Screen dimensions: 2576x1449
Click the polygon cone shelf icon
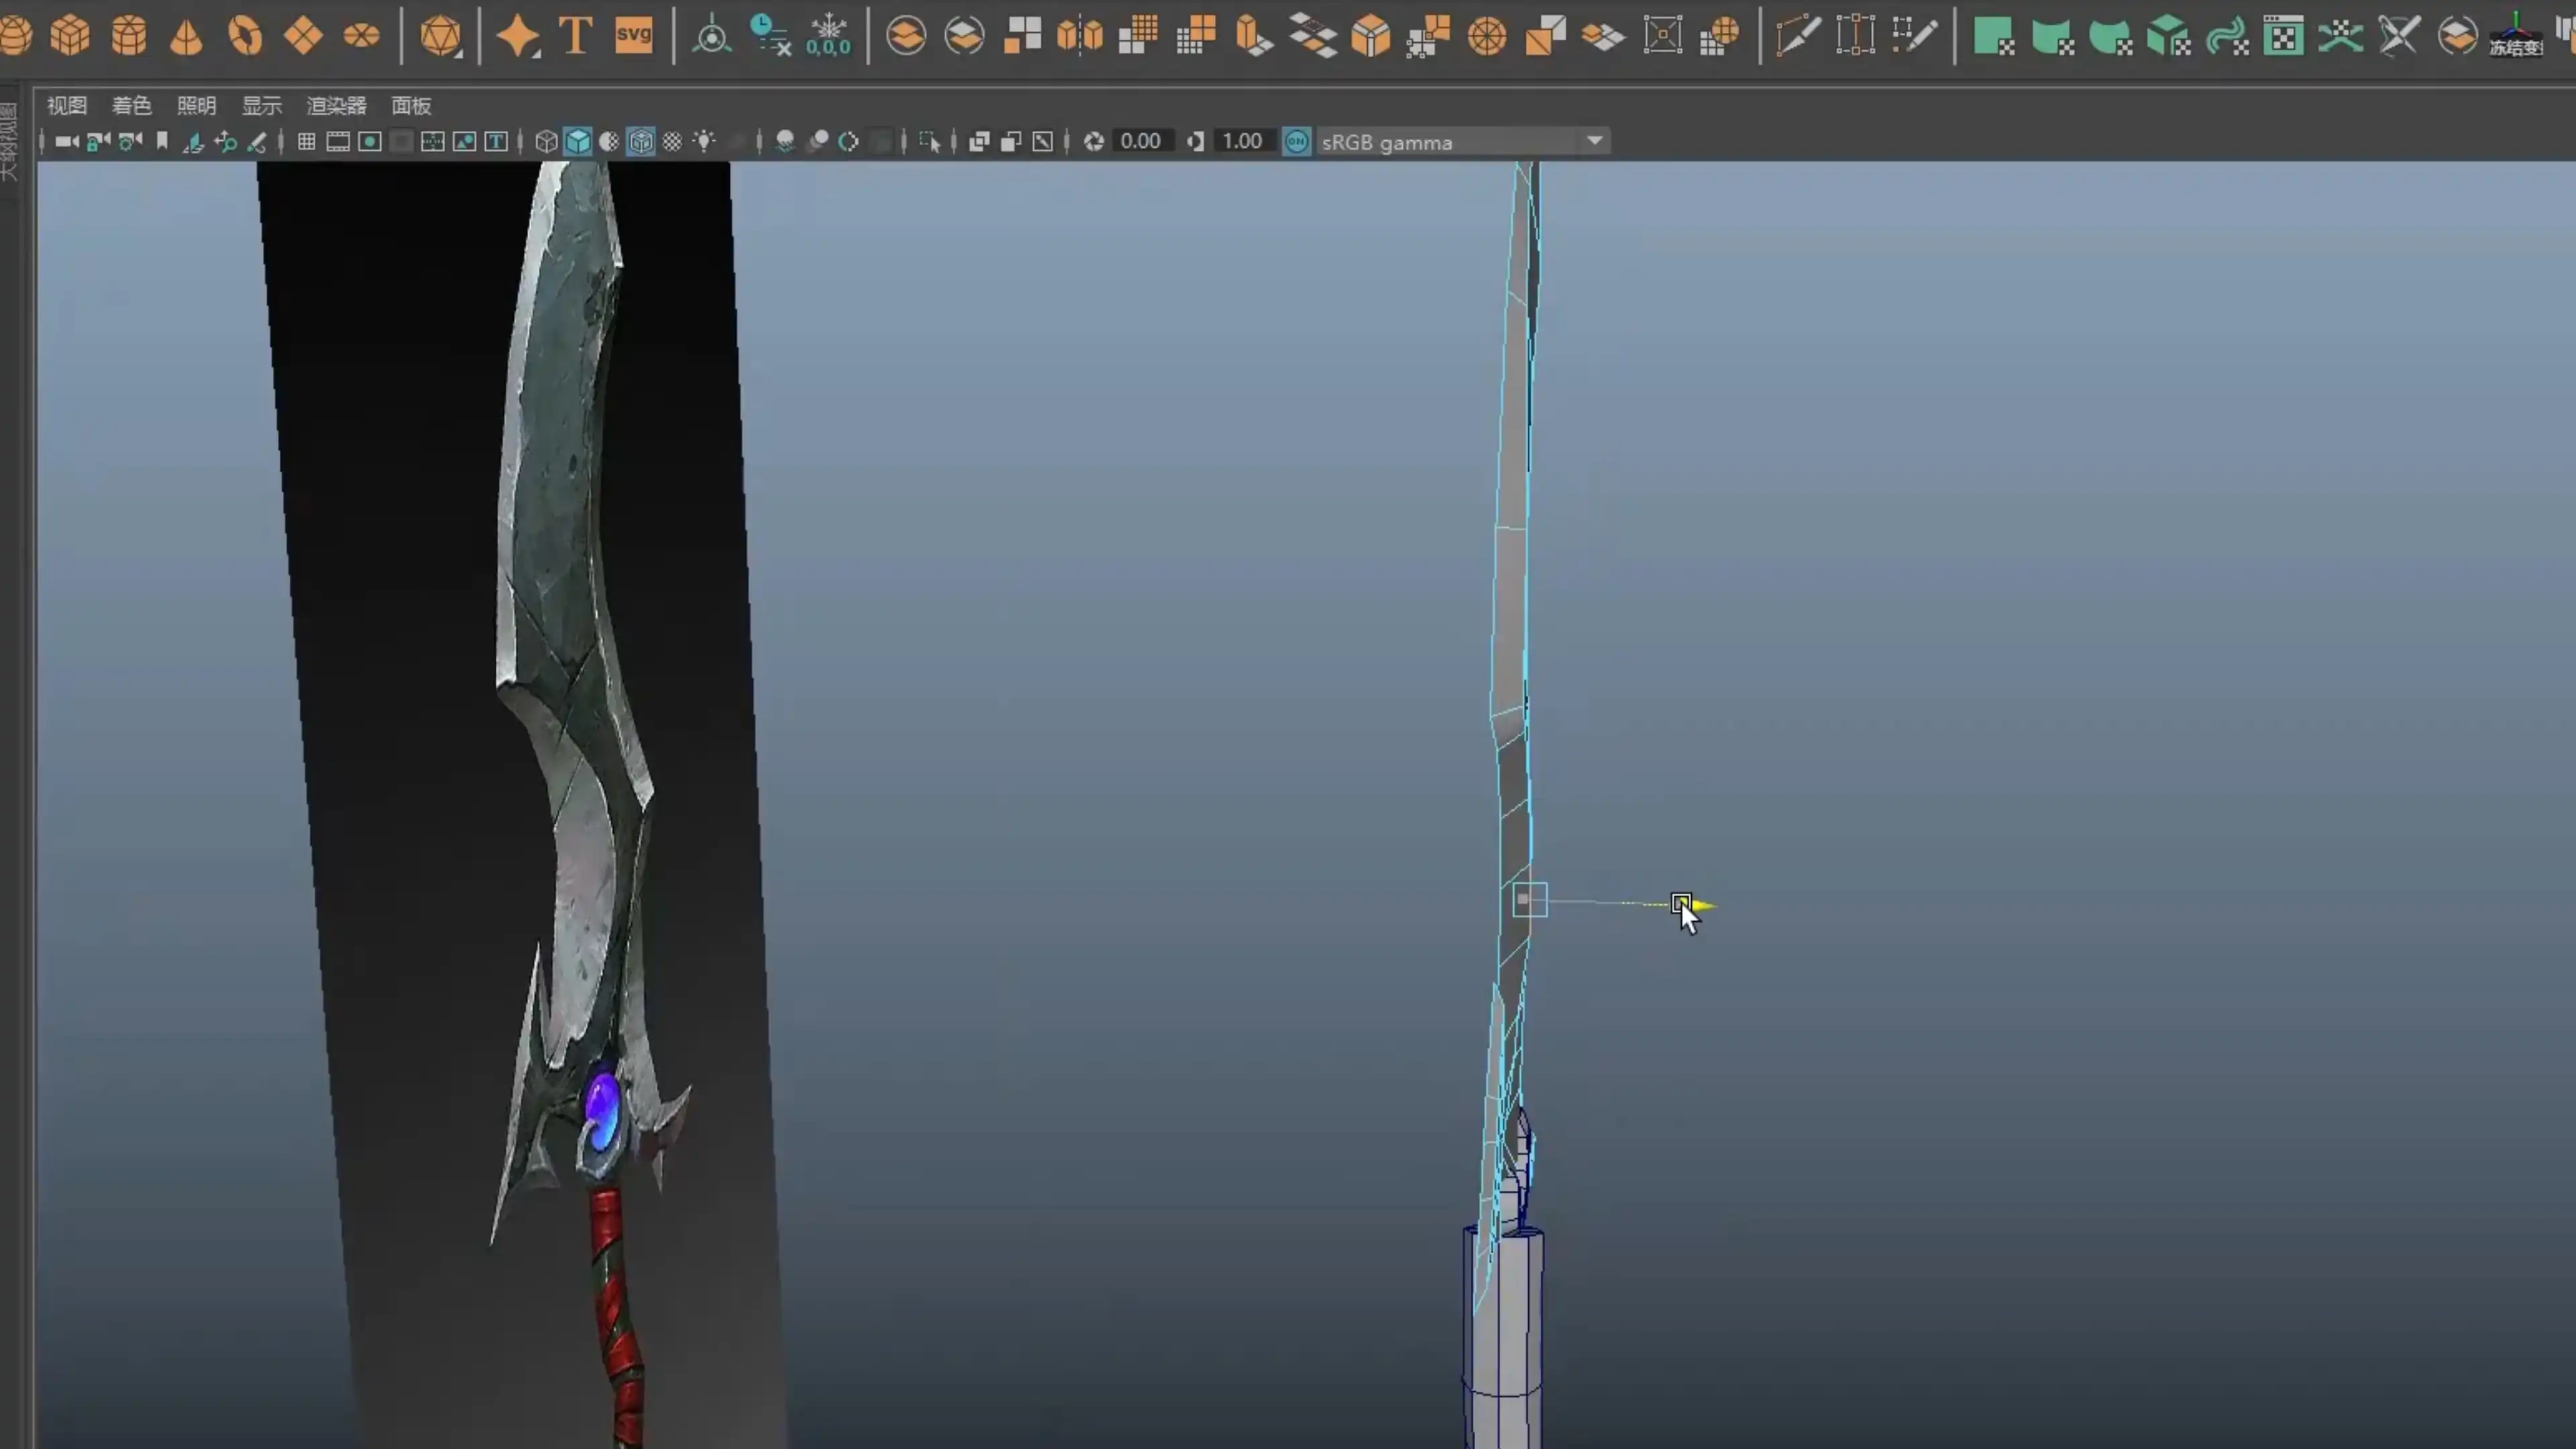[x=186, y=36]
